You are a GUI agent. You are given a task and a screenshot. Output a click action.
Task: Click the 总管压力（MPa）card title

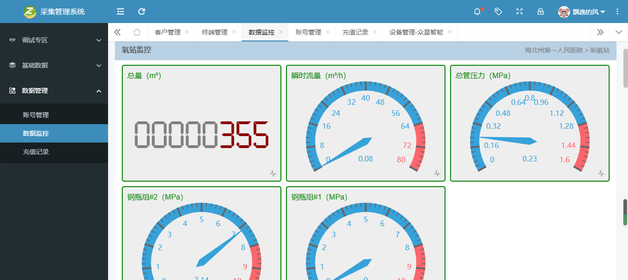(483, 75)
